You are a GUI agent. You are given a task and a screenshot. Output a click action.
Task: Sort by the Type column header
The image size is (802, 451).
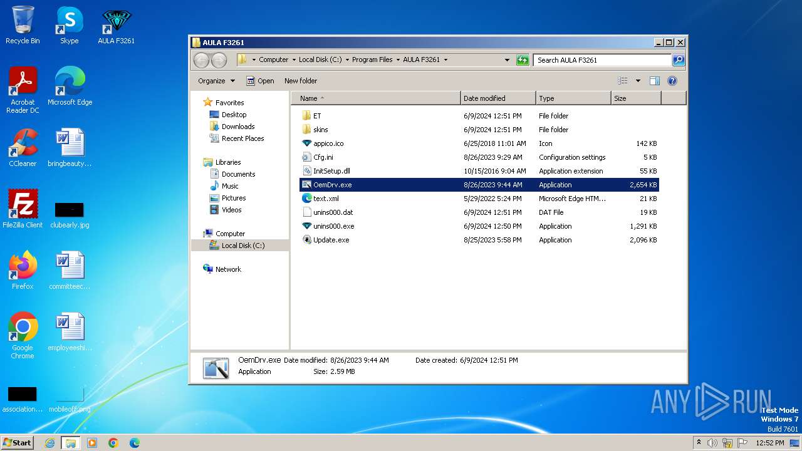tap(573, 98)
